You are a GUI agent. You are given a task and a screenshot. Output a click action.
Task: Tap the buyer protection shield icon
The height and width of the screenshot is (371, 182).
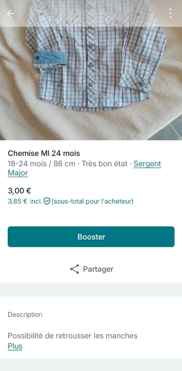click(47, 201)
